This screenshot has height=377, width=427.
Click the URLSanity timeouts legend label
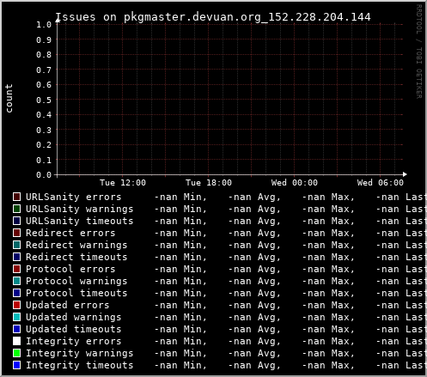coord(80,221)
